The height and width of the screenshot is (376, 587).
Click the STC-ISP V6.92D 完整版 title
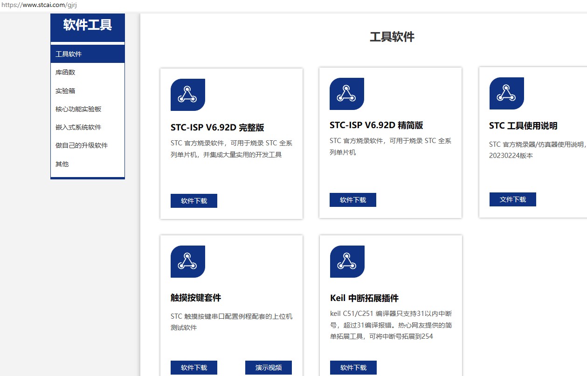(217, 128)
